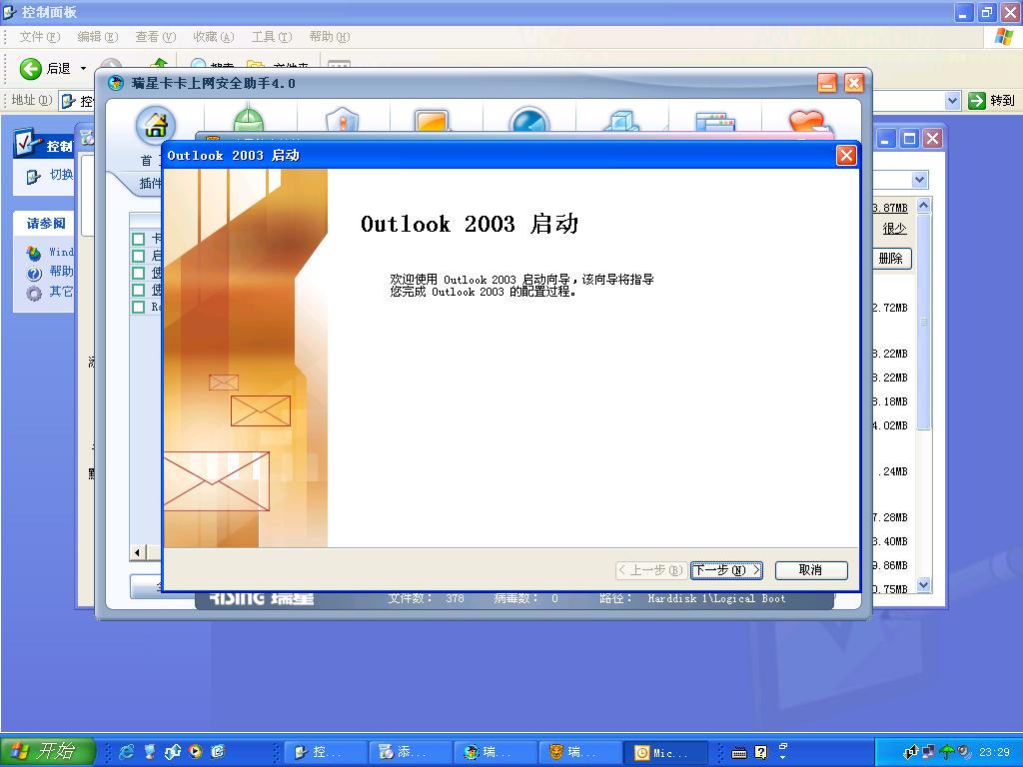Expand the sort dropdown in Add/Remove window
Viewport: 1023px width, 767px height.
[920, 180]
